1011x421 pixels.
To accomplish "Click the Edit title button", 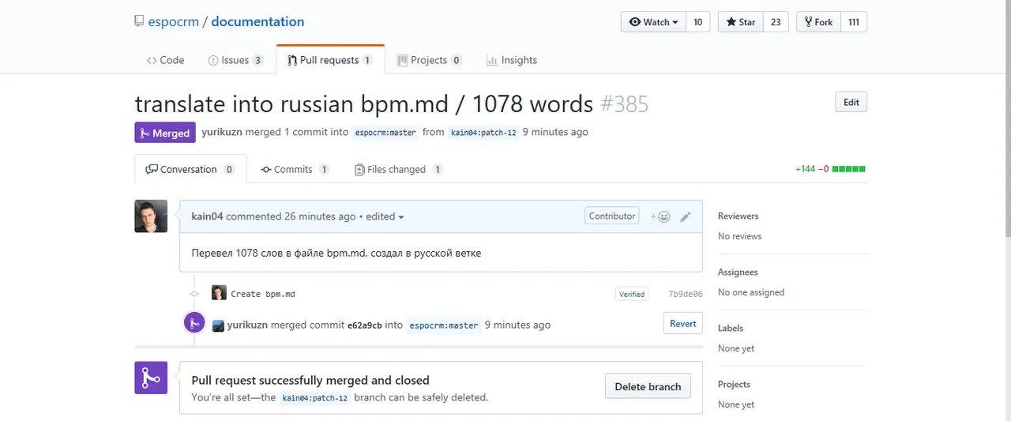I will coord(851,102).
